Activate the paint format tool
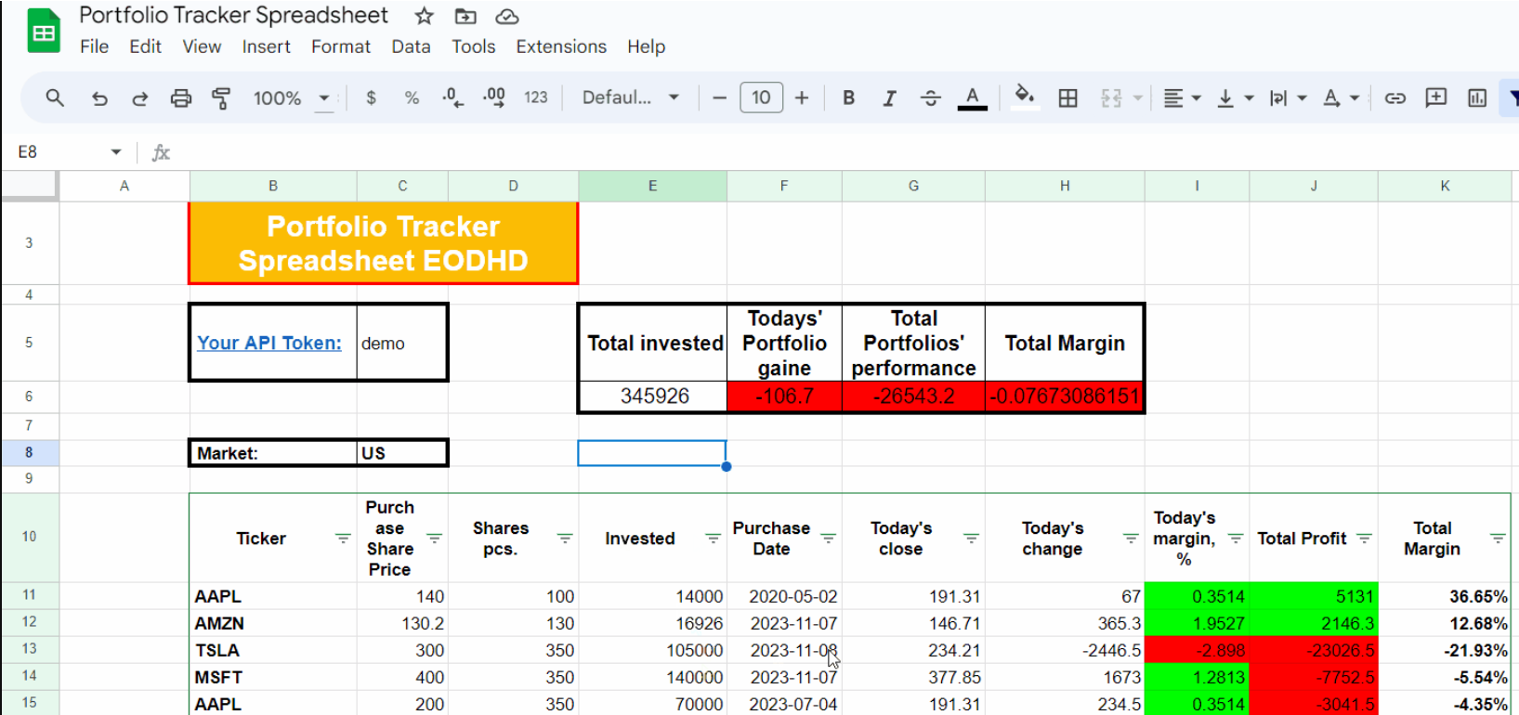 tap(221, 97)
